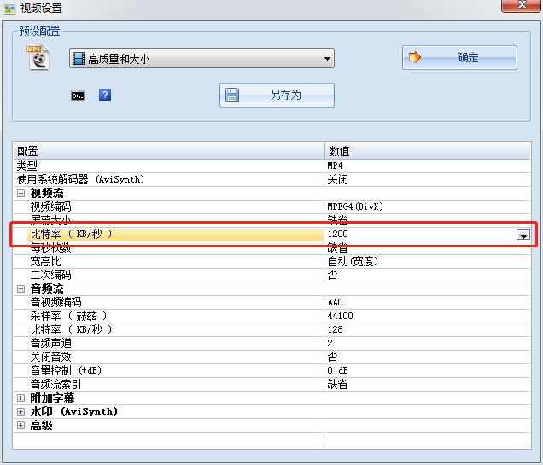Click the audio channel value 2

click(x=428, y=343)
